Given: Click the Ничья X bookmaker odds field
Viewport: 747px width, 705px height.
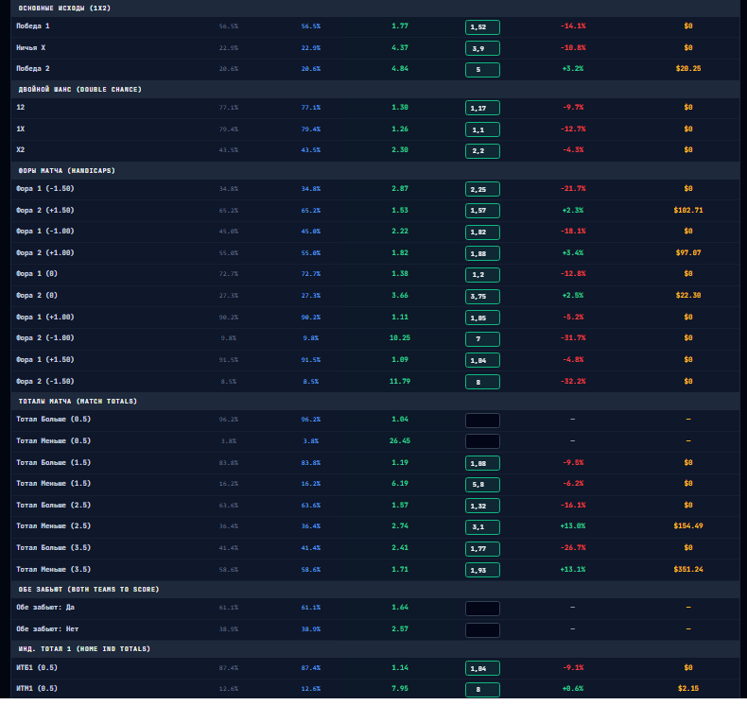Looking at the screenshot, I should coord(482,48).
